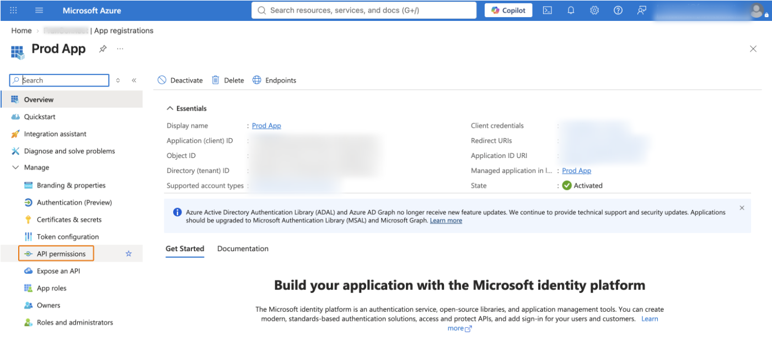The height and width of the screenshot is (337, 772).
Task: Open Overview in the sidebar
Action: point(72,100)
